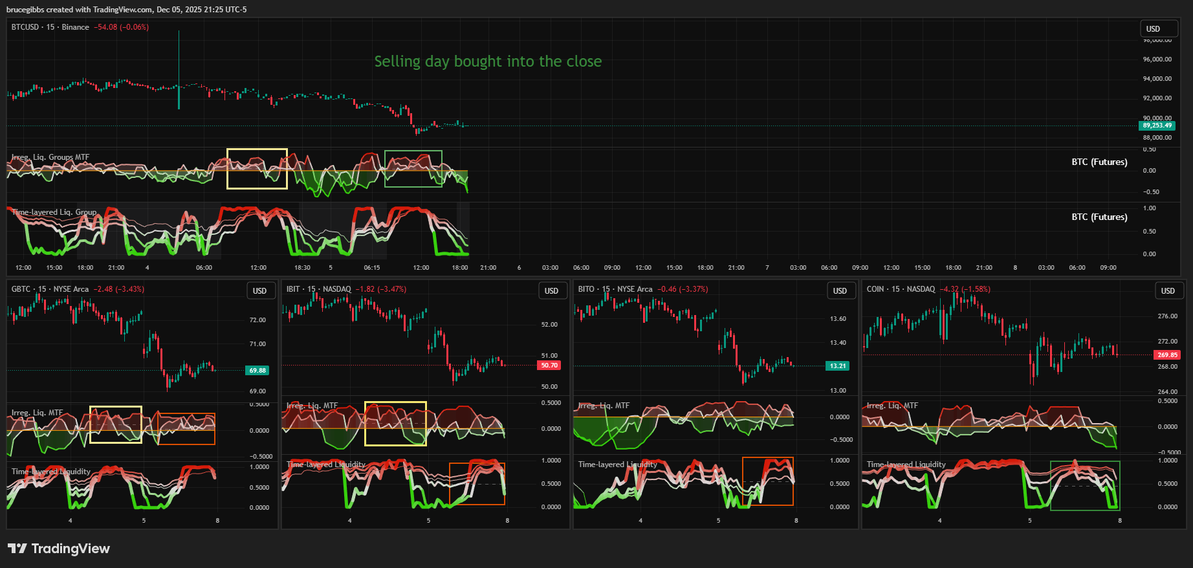Click the 89,253.49 current price label
This screenshot has width=1193, height=568.
(x=1157, y=126)
